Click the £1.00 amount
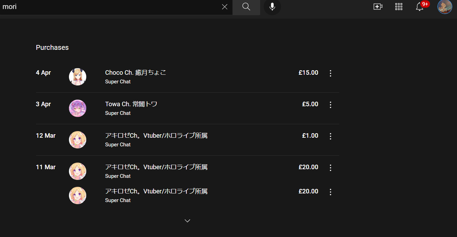457x237 pixels. coord(310,136)
